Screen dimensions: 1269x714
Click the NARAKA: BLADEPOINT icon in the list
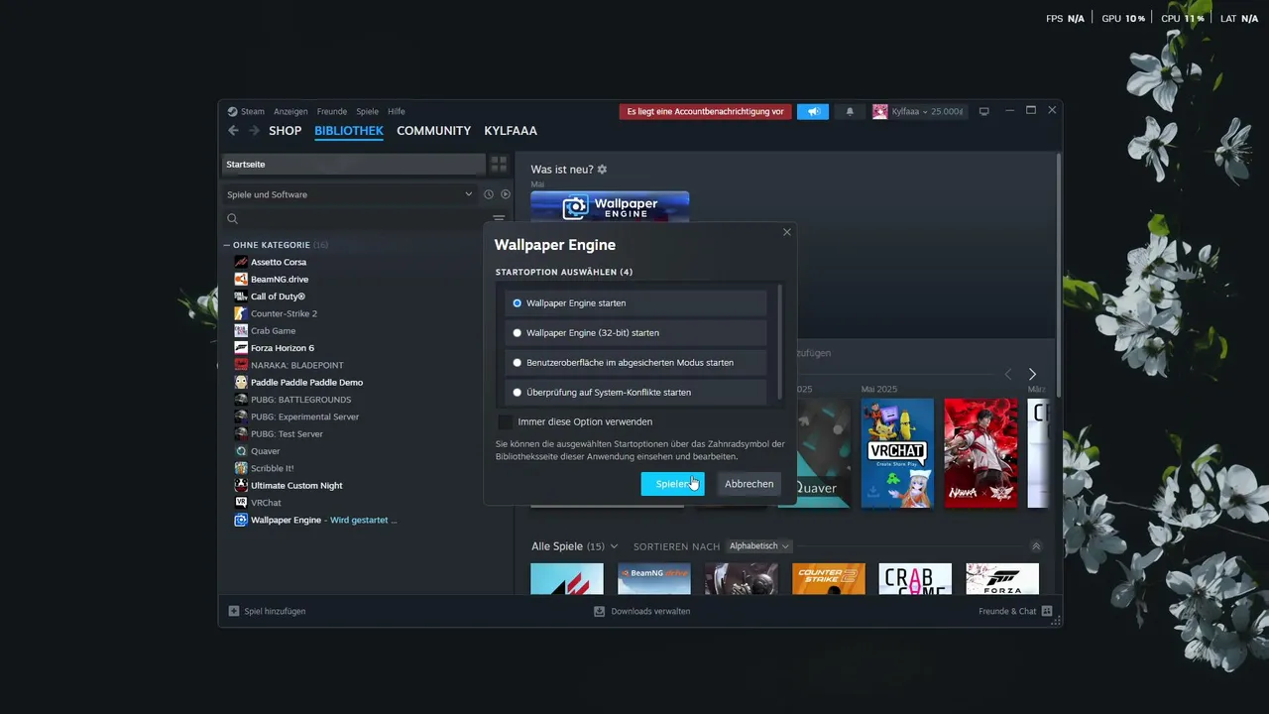click(x=241, y=365)
